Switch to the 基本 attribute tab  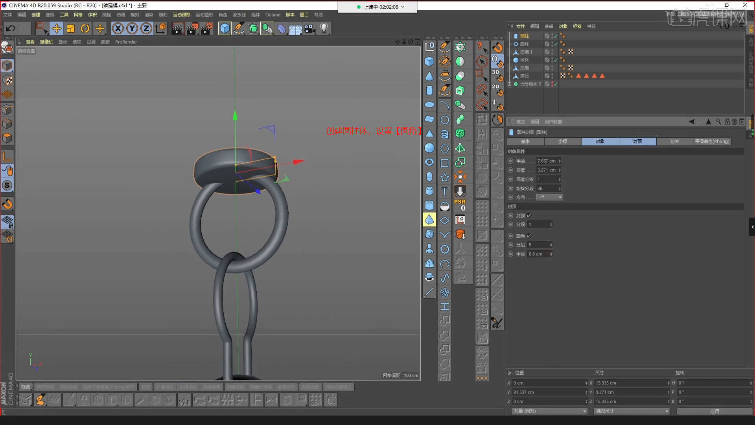click(x=525, y=141)
